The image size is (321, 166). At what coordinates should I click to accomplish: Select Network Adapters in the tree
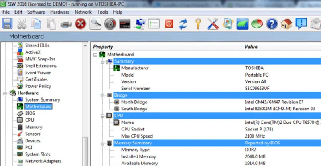(x=43, y=161)
